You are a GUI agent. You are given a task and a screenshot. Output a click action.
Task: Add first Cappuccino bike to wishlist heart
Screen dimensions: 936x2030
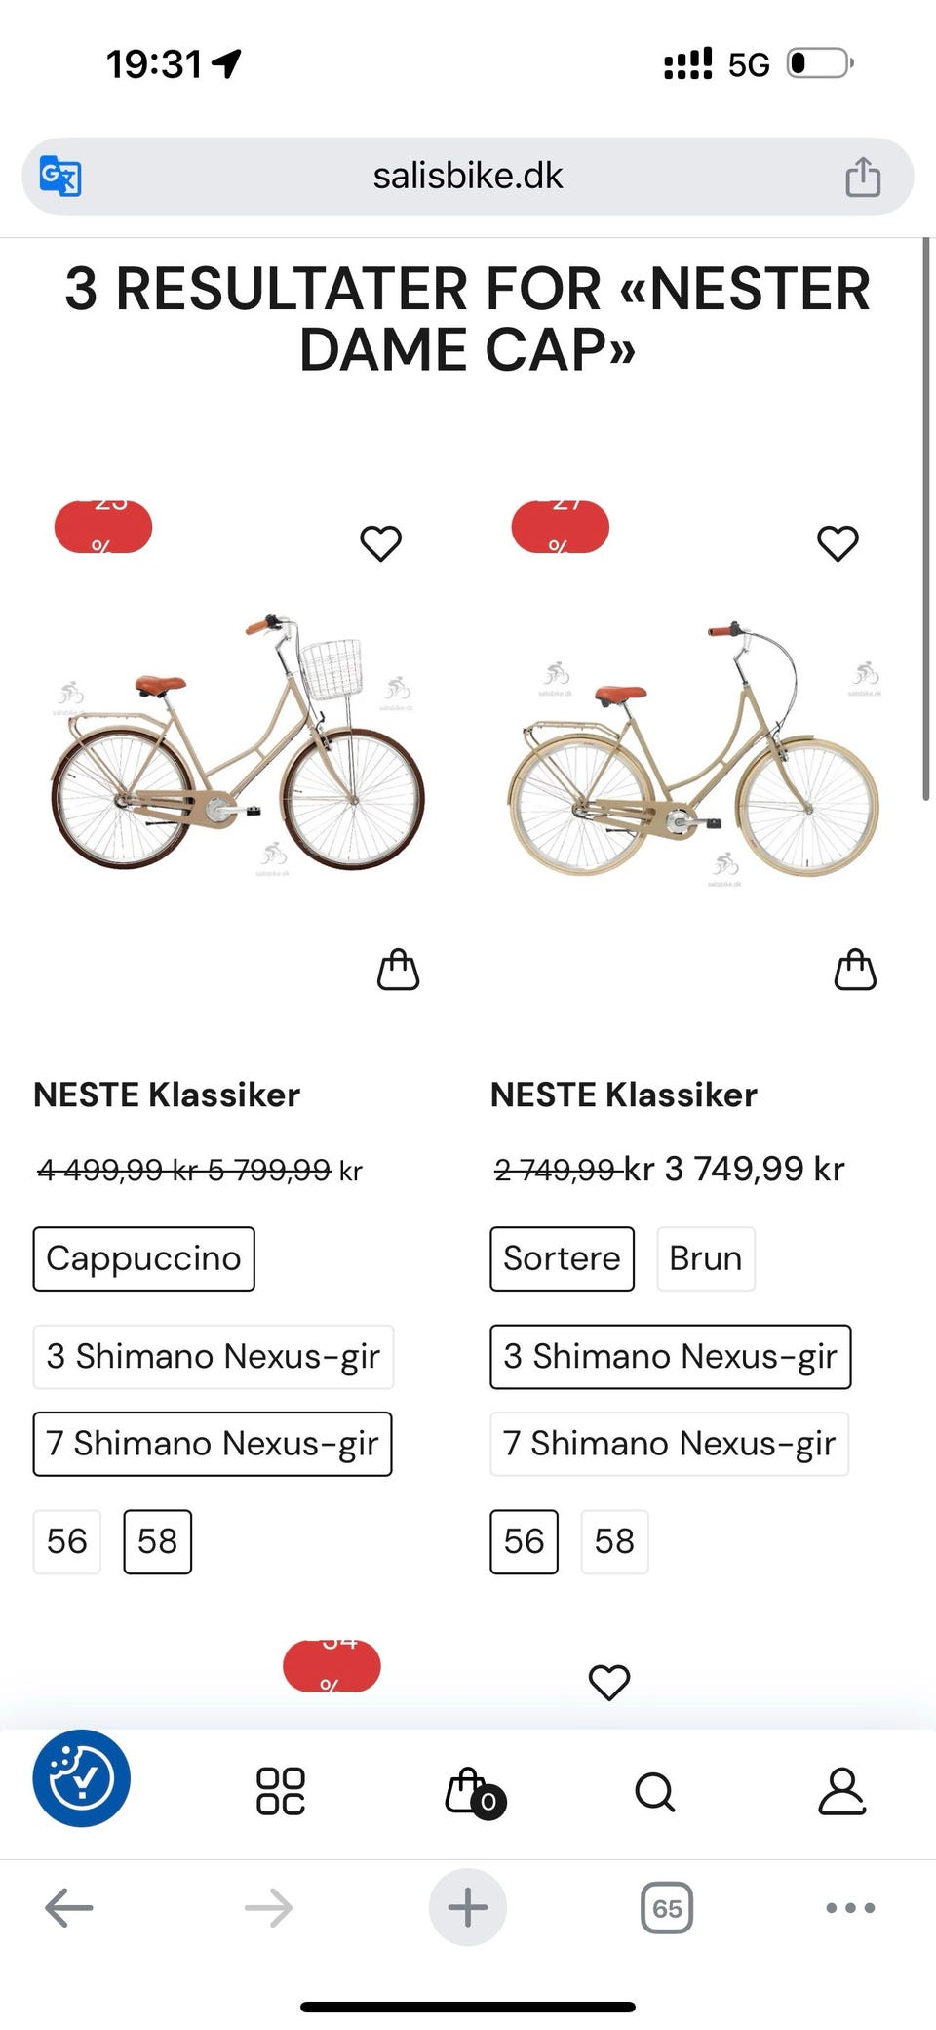(x=380, y=543)
